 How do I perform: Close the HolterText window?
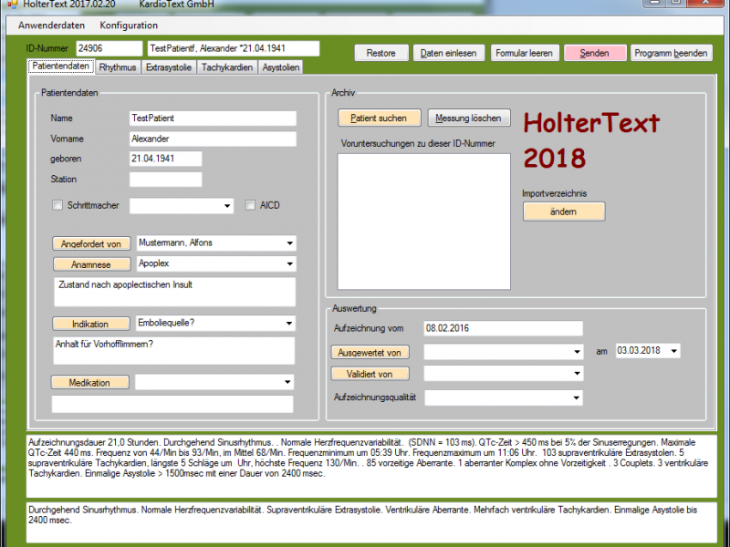(706, 3)
